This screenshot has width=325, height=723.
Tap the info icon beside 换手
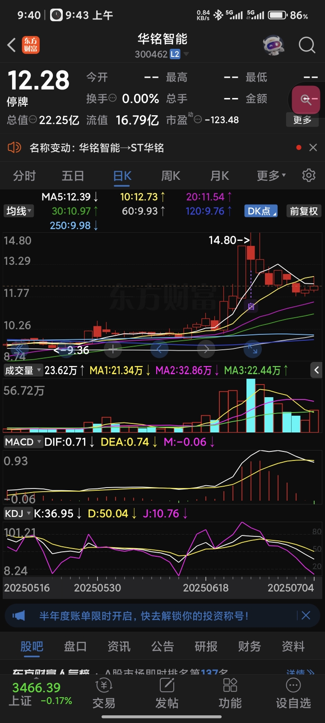tap(113, 98)
